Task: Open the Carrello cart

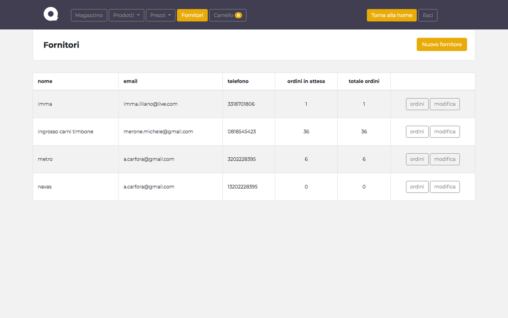Action: 228,15
